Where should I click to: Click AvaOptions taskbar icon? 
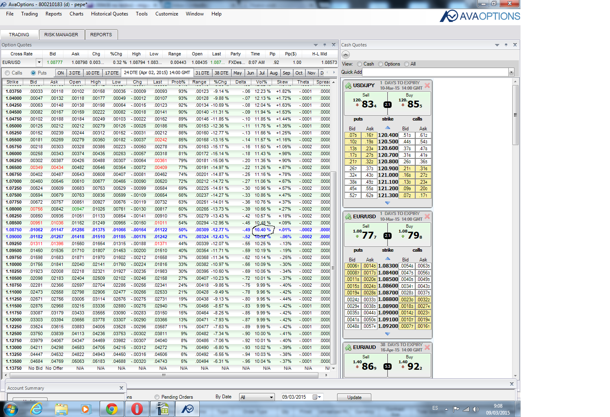(187, 408)
